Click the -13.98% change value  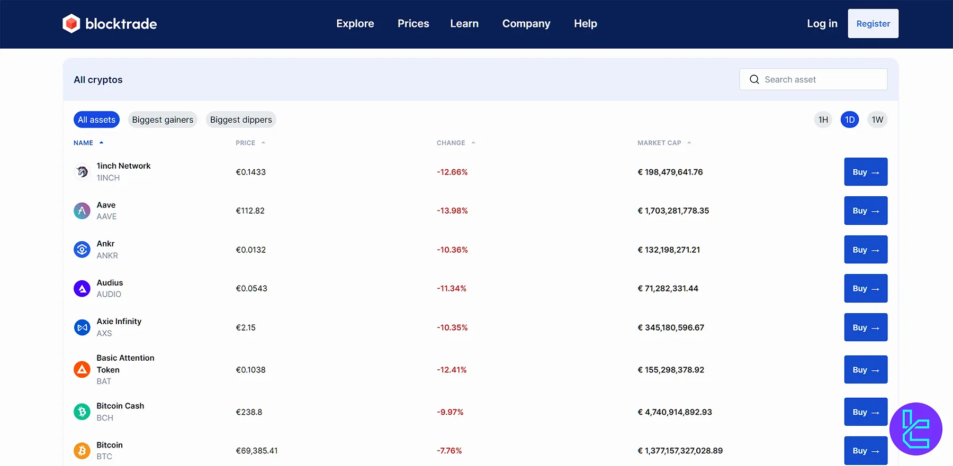point(452,211)
